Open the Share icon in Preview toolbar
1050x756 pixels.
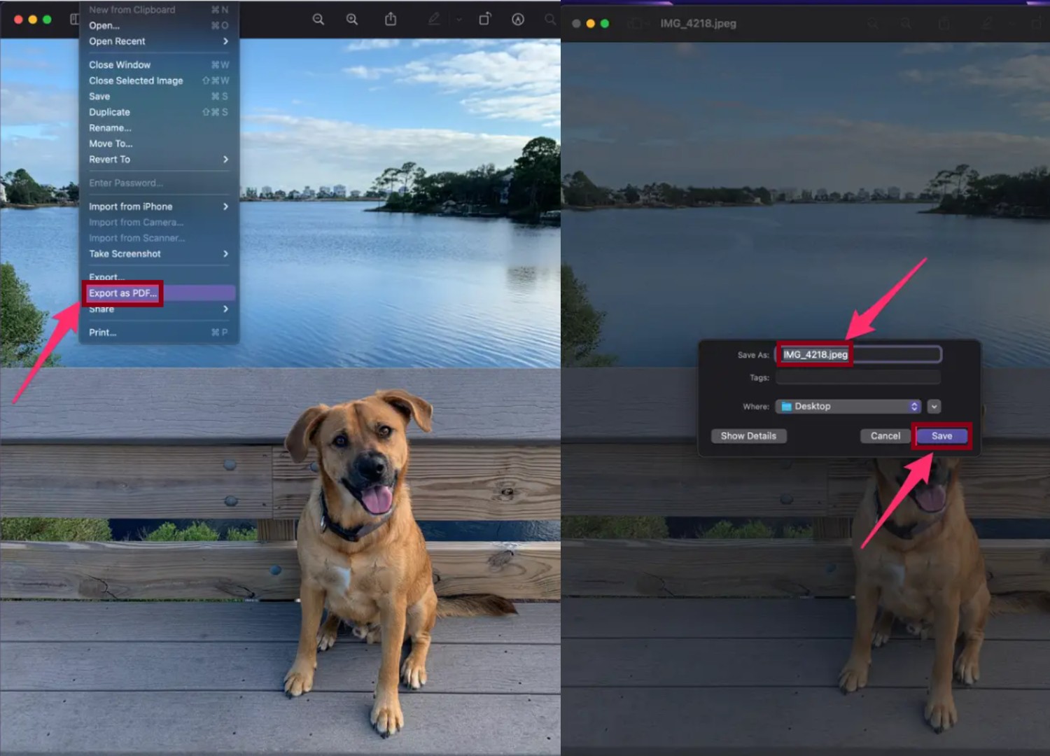click(390, 19)
